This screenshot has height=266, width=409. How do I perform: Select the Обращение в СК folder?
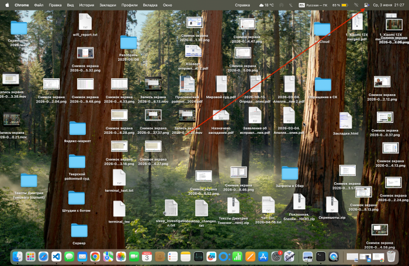click(x=323, y=88)
